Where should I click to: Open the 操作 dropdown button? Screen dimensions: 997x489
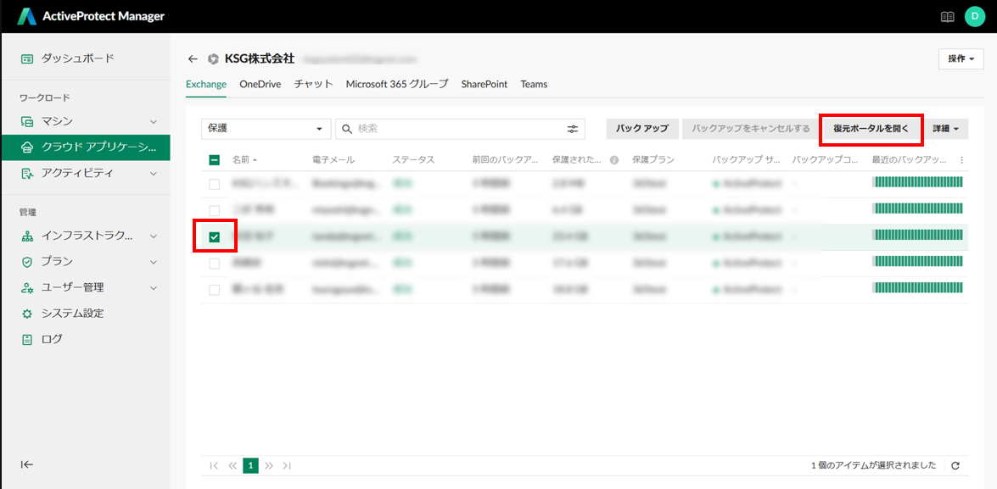(x=961, y=58)
